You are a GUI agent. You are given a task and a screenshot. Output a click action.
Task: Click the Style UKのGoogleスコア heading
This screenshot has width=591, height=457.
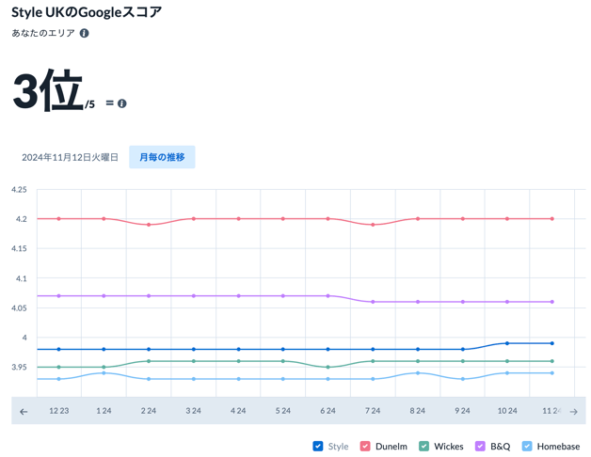click(x=87, y=12)
